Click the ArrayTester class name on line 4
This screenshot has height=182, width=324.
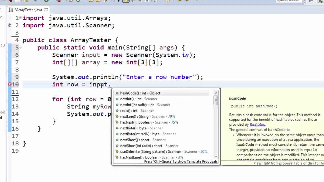(91, 40)
